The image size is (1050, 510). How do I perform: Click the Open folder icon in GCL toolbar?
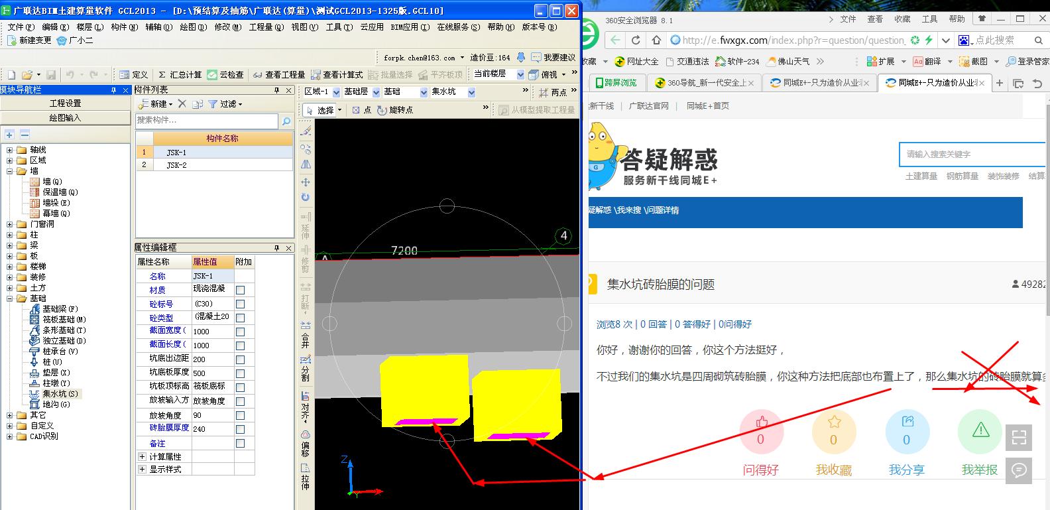tap(27, 74)
